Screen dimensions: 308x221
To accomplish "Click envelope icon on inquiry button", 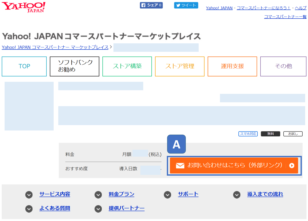I will click(180, 166).
